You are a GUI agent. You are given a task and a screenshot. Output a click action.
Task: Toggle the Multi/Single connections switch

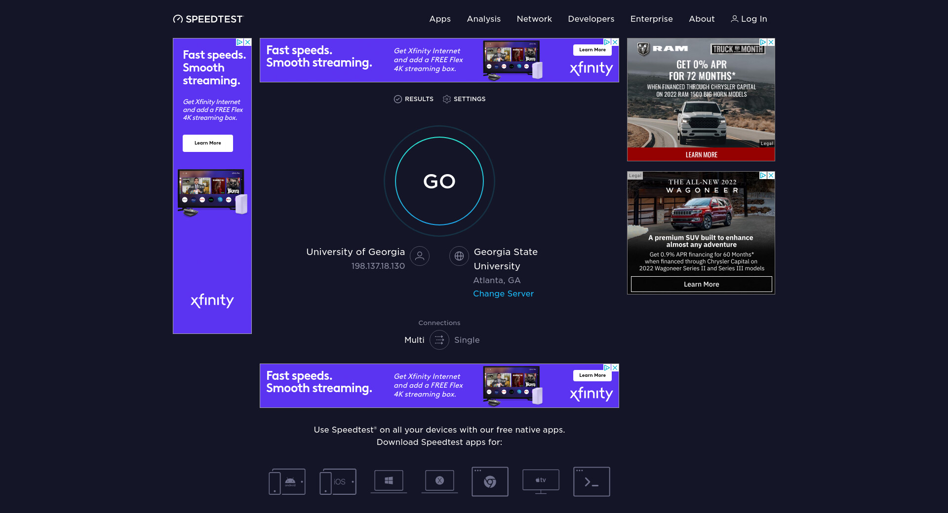[x=439, y=340]
